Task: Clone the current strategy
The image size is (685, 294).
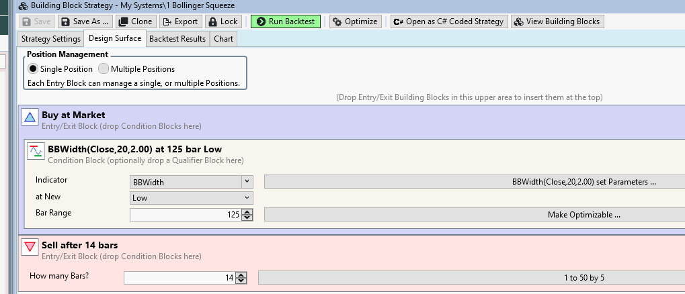Action: [134, 21]
